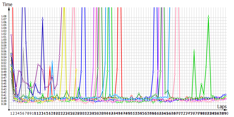Select the gray peak marker near 0:56
Viewport: 234px width, 117px height.
(x=23, y=50)
